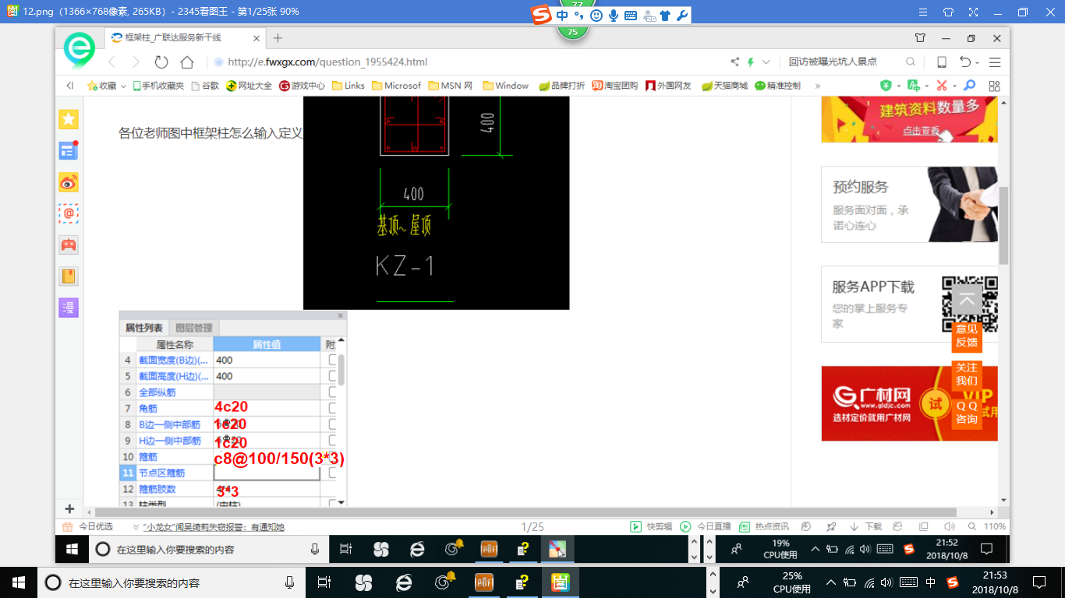The image size is (1065, 598).
Task: Open the 今日直播 link in status bar
Action: (706, 527)
